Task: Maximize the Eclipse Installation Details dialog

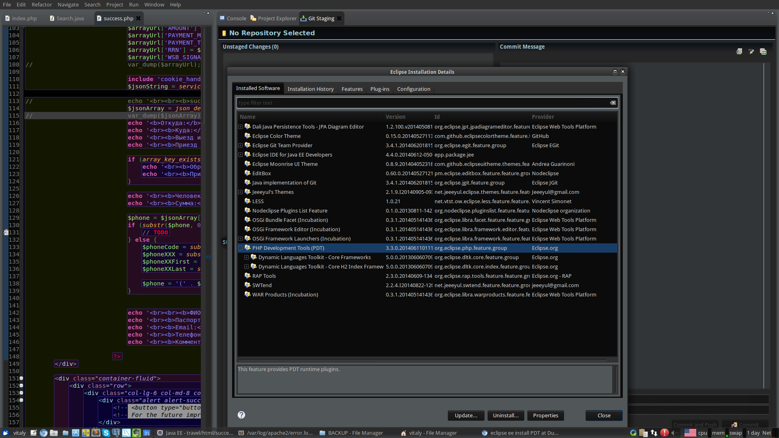Action: click(x=615, y=72)
